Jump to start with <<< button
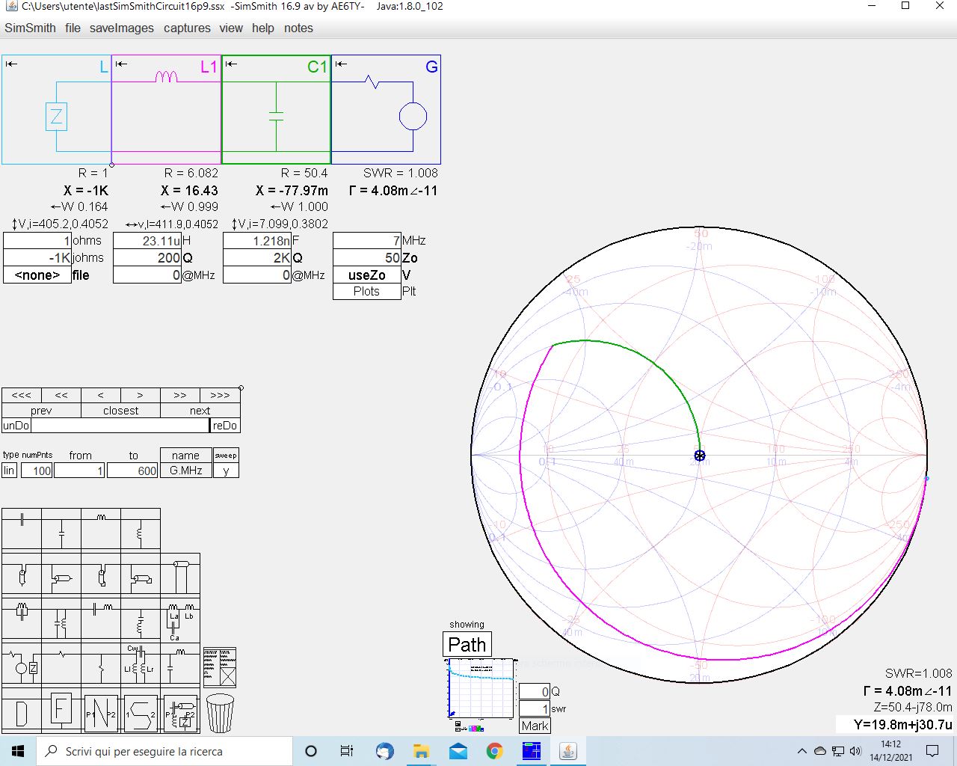The width and height of the screenshot is (957, 766). pyautogui.click(x=22, y=395)
